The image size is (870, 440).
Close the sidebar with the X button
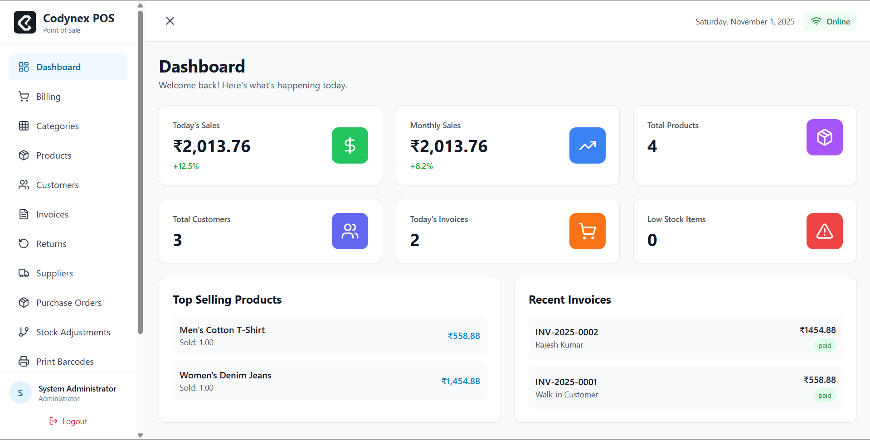coord(170,21)
